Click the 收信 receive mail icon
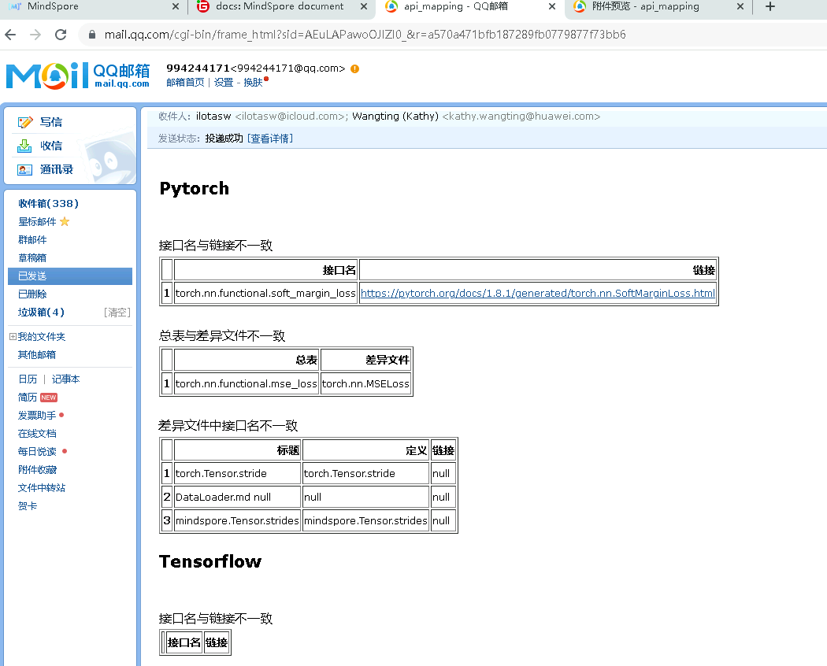Screen dimensions: 827x666 click(24, 146)
